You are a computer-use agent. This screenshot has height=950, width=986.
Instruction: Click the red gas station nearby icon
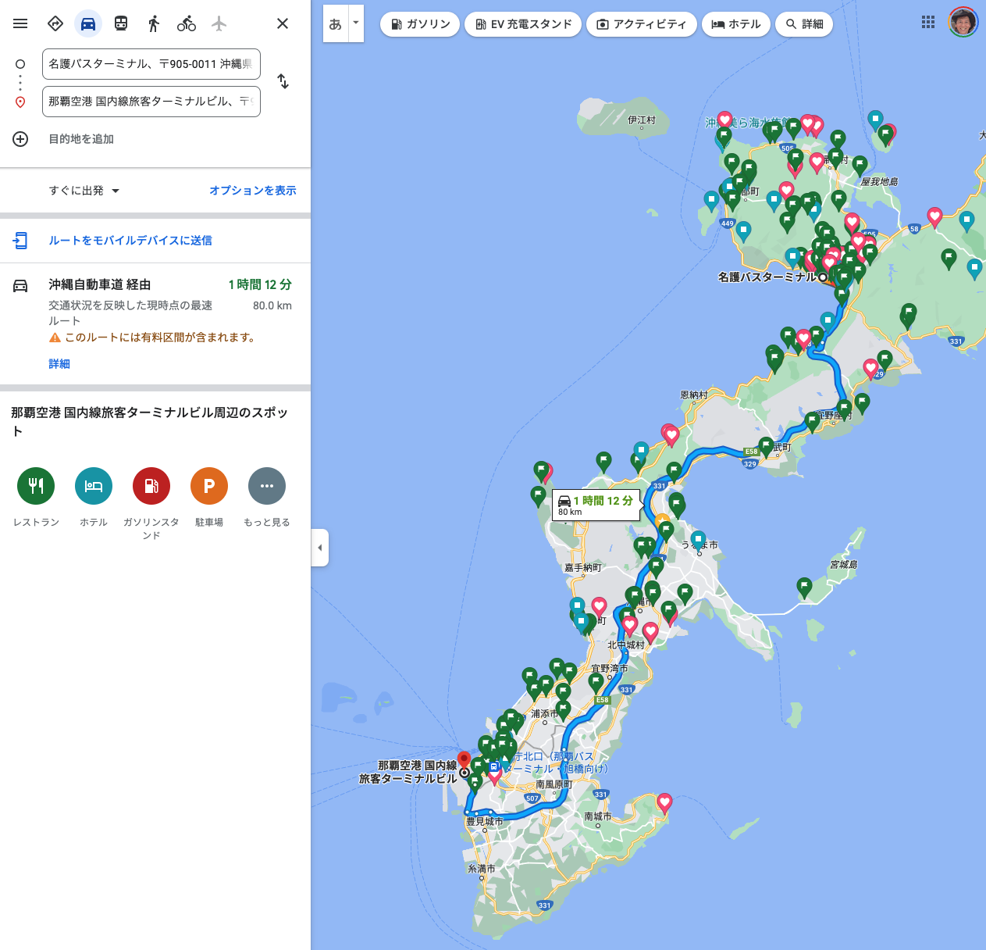[x=151, y=486]
